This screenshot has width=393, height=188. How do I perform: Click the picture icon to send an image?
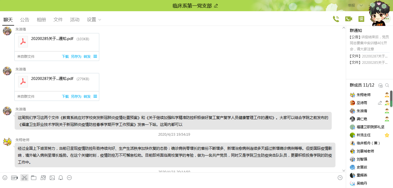coord(52,178)
